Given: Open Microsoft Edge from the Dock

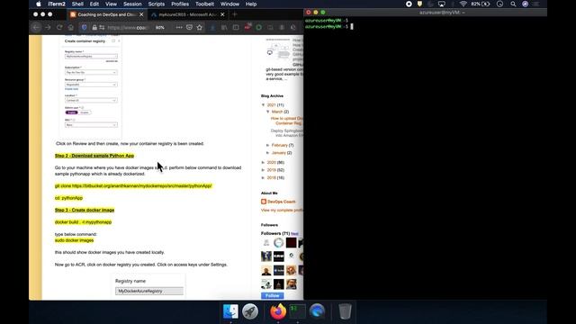Looking at the screenshot, I should pos(317,312).
